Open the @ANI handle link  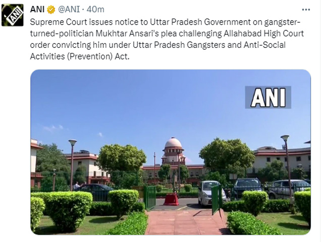click(x=69, y=10)
